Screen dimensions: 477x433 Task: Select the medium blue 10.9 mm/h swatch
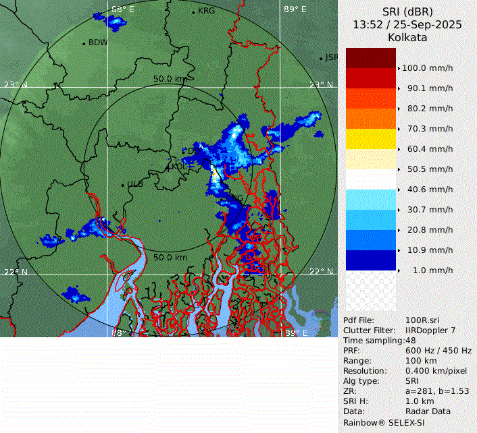[x=370, y=240]
